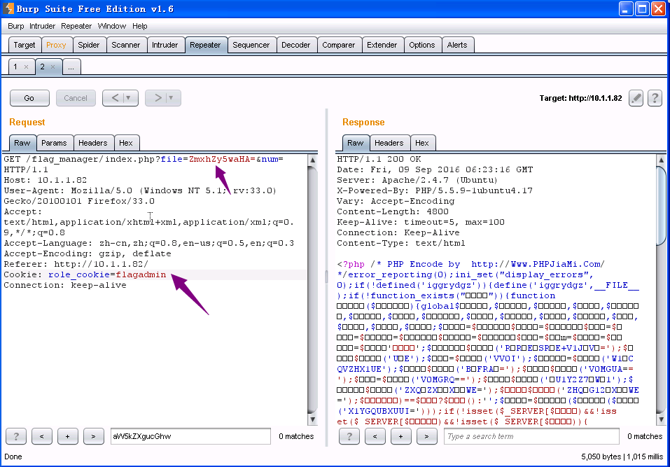Open the request Headers tab
The width and height of the screenshot is (670, 467).
pyautogui.click(x=93, y=143)
